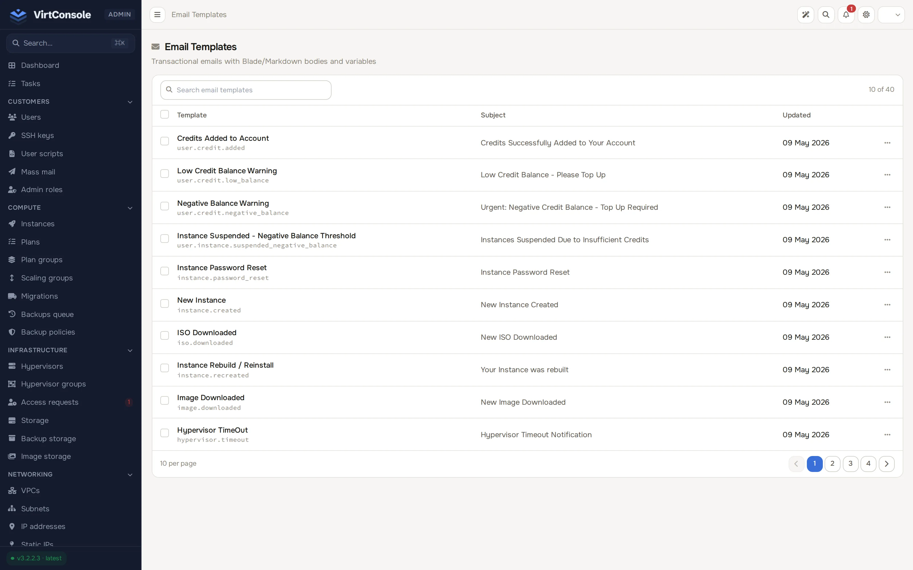Open row actions for Image Downloaded

(887, 402)
